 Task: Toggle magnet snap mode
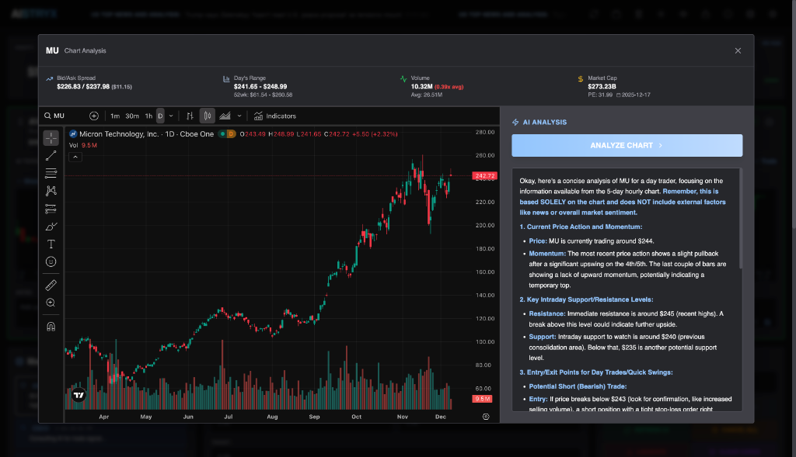51,326
